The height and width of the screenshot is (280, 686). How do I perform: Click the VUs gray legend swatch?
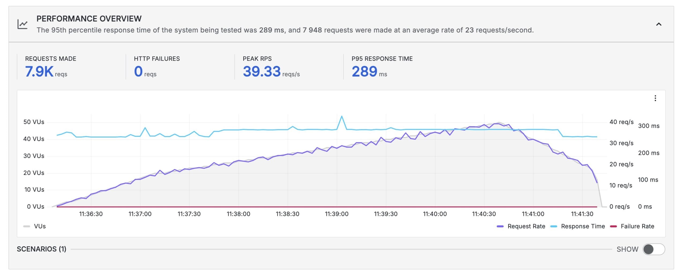click(27, 226)
